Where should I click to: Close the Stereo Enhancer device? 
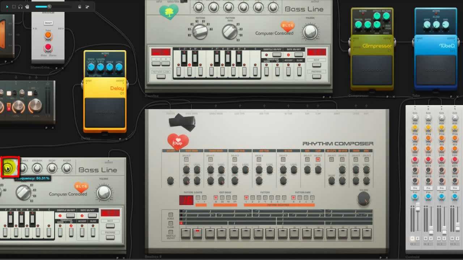click(x=62, y=68)
